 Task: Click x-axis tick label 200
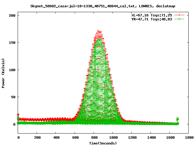coord(37,137)
